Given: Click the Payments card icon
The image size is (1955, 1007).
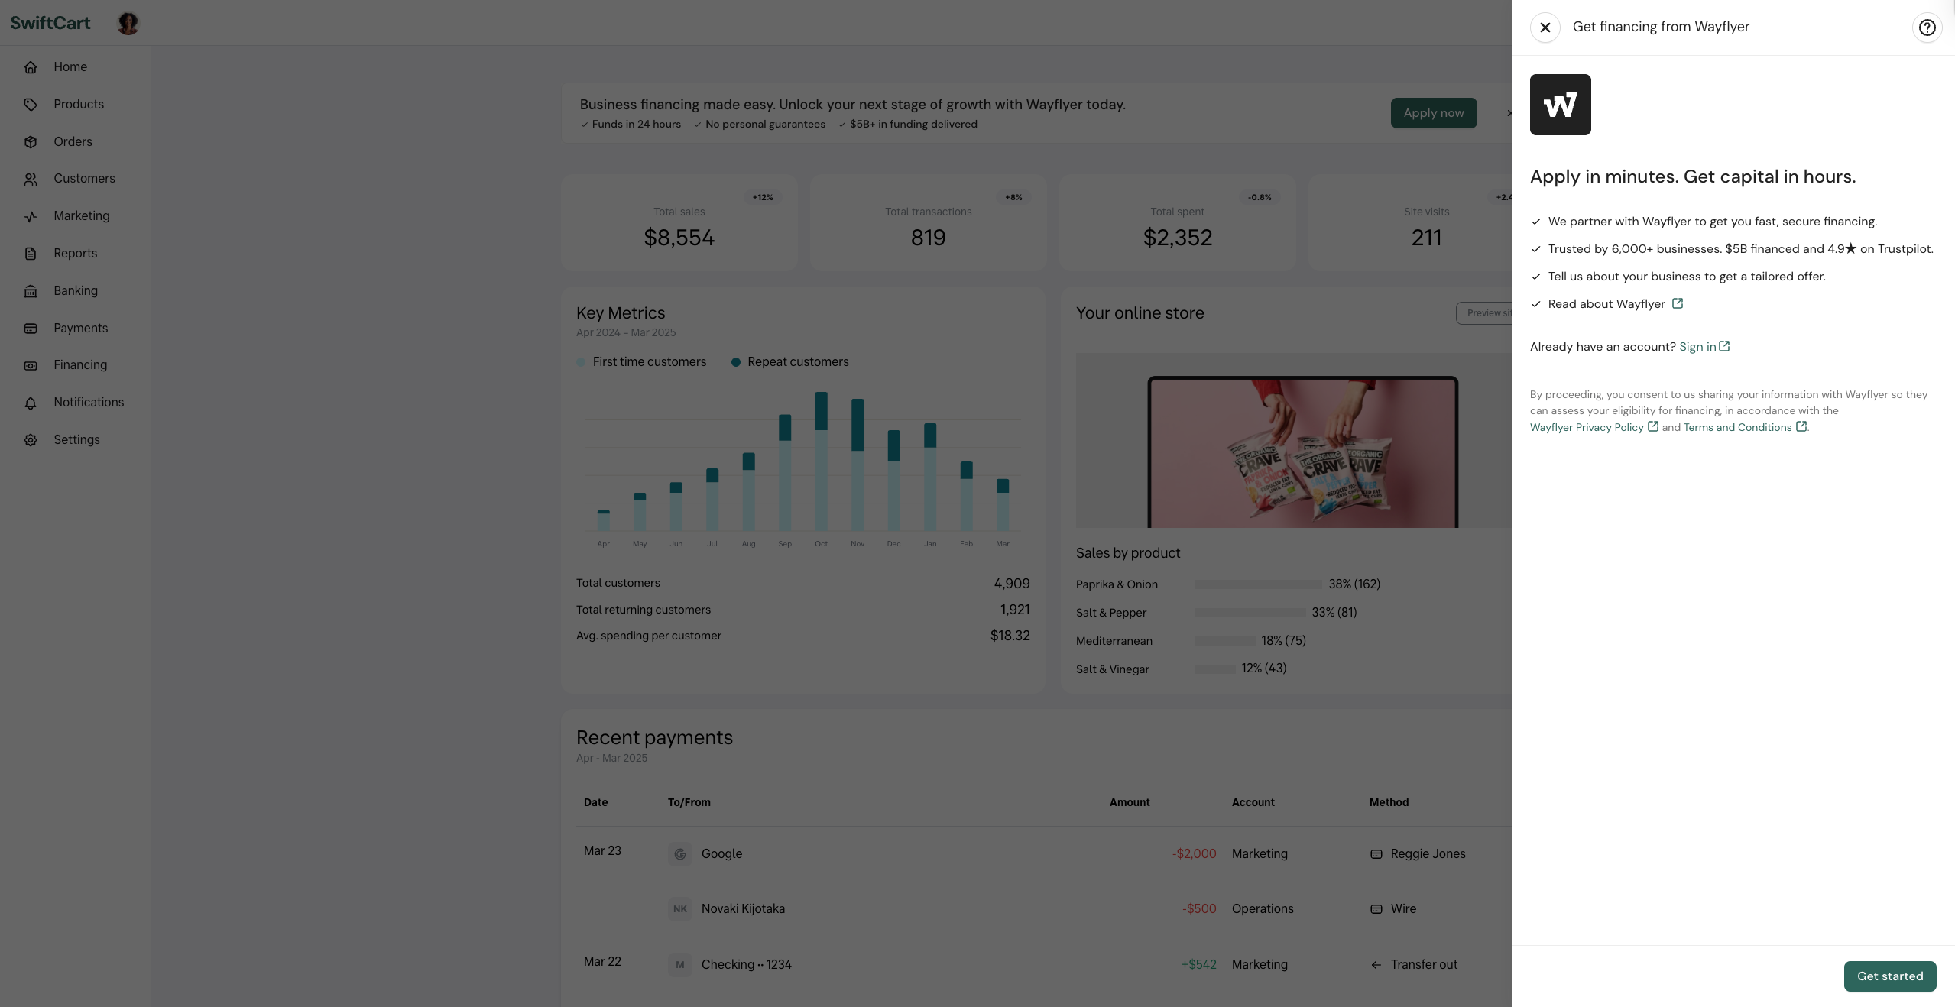Looking at the screenshot, I should (31, 329).
